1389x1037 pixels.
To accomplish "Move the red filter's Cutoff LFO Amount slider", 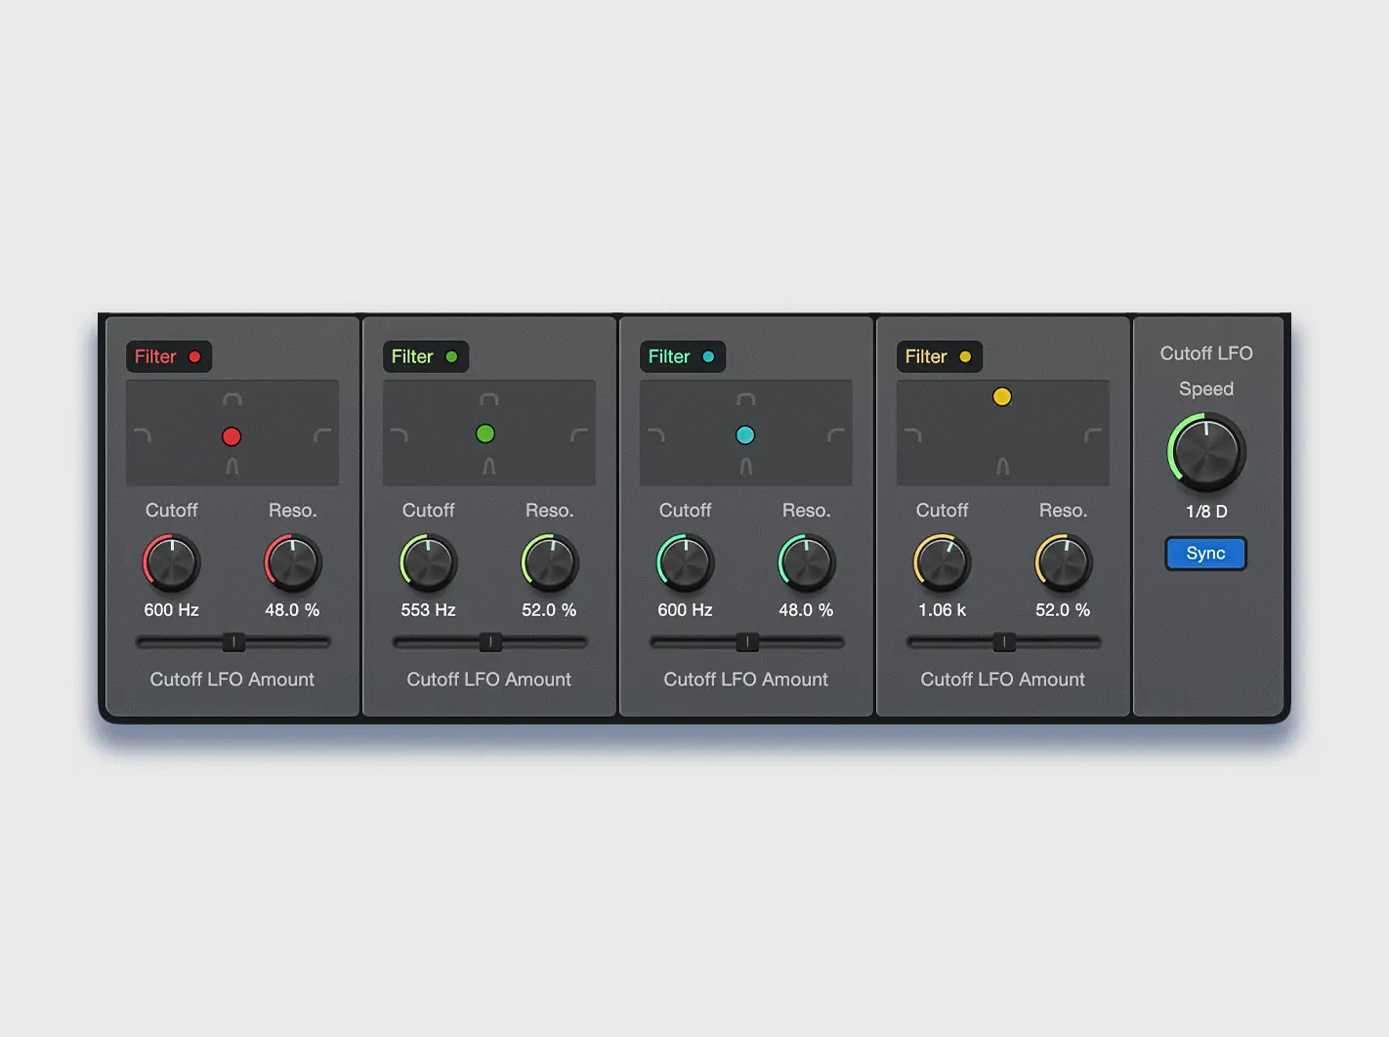I will click(232, 642).
